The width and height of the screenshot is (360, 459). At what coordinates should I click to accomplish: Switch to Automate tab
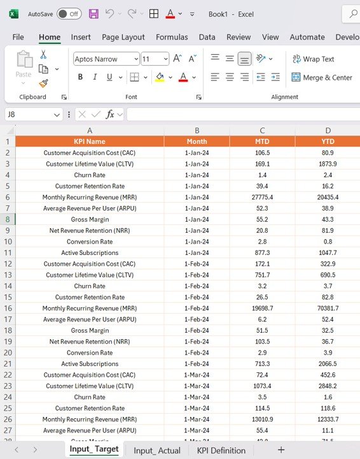coord(307,37)
